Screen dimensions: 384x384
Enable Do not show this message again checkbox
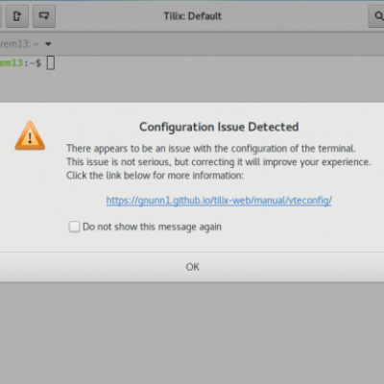coord(74,227)
